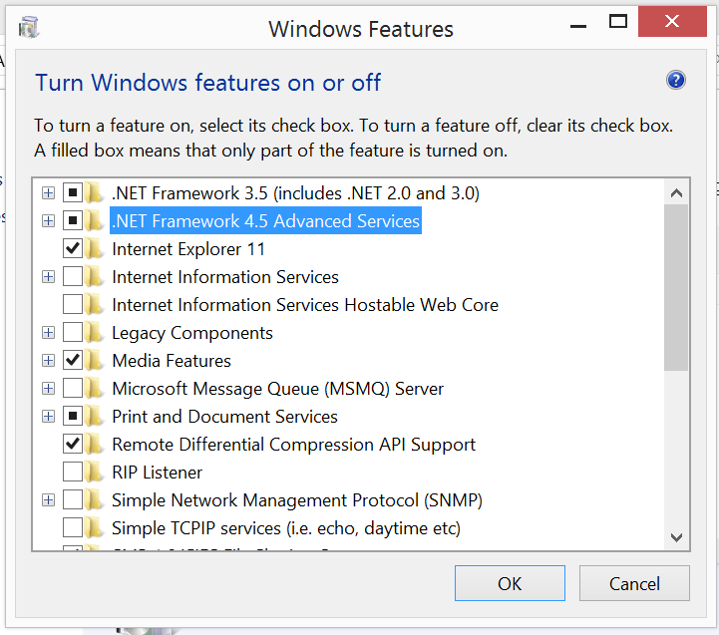Expand the Microsoft Message Queue Server node

[x=48, y=389]
